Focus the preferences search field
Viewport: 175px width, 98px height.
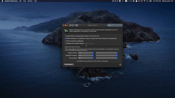[115, 25]
